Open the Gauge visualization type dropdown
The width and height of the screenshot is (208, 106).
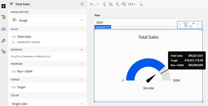click(47, 20)
